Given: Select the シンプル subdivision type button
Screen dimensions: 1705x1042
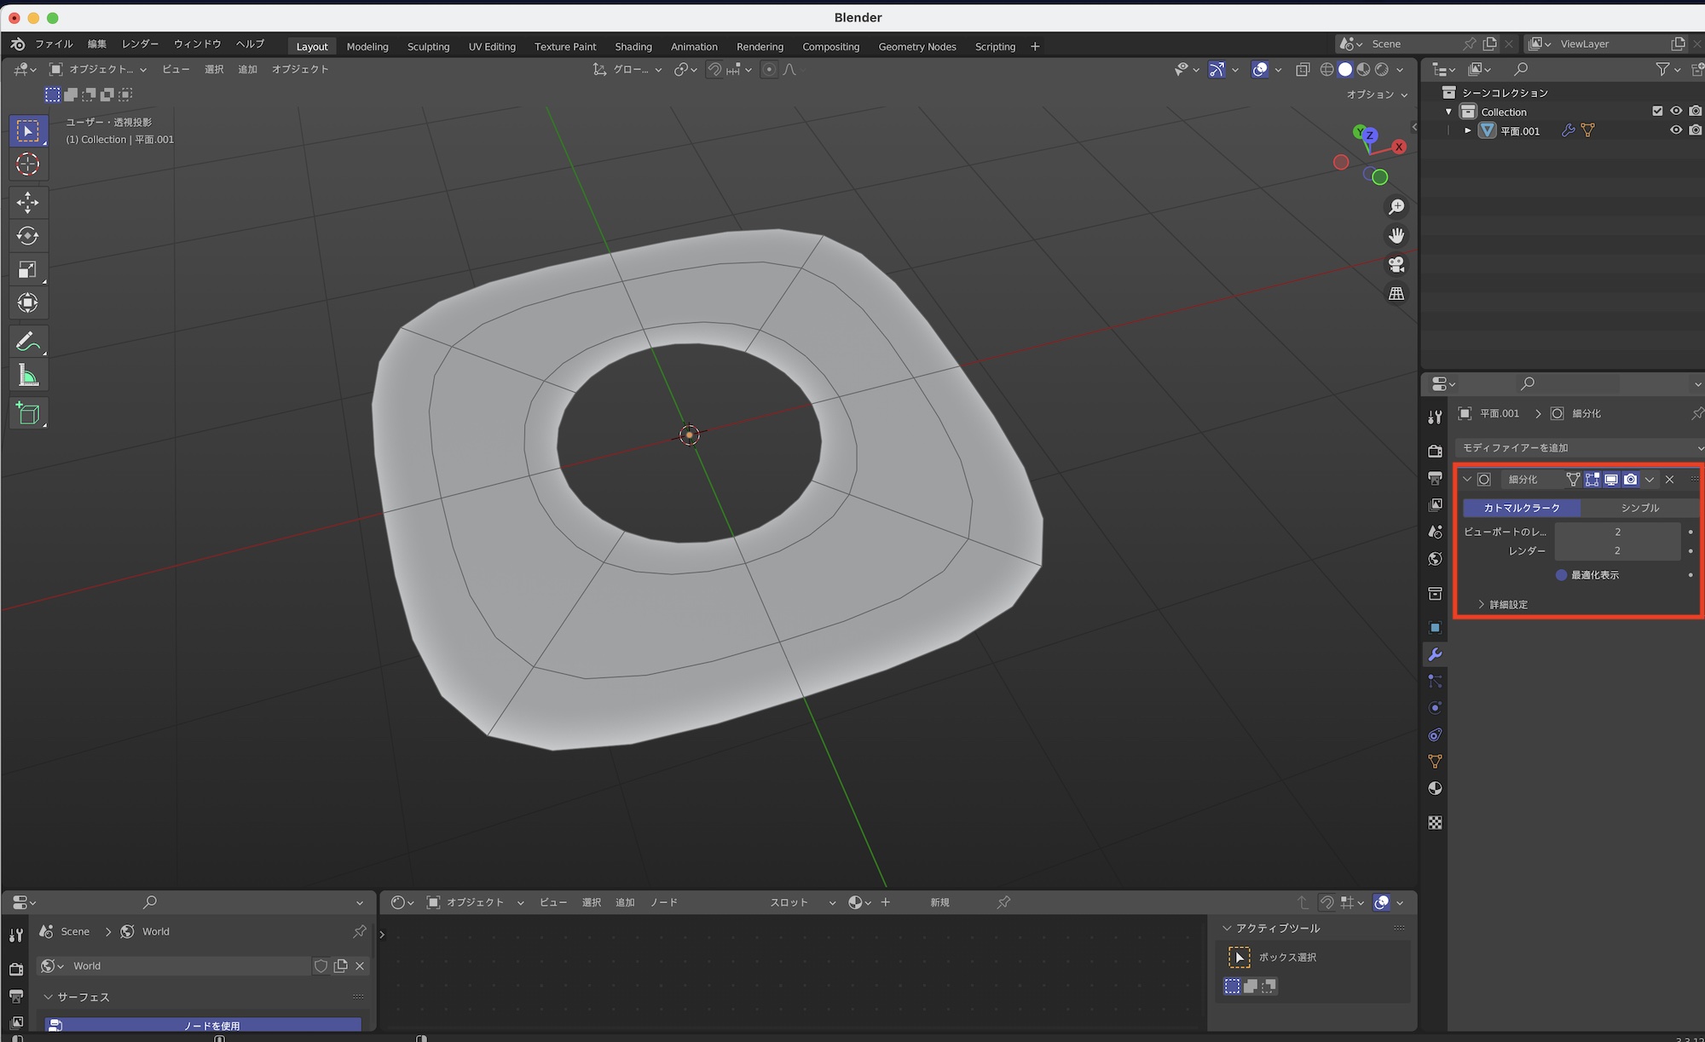Looking at the screenshot, I should (1639, 508).
